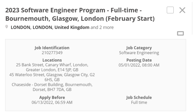Select the 25 Bank Street, Canary Wharf address

click(x=52, y=67)
